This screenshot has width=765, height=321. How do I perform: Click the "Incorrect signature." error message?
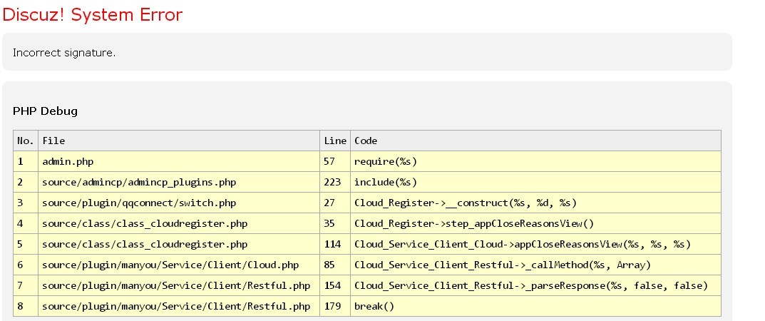tap(64, 53)
